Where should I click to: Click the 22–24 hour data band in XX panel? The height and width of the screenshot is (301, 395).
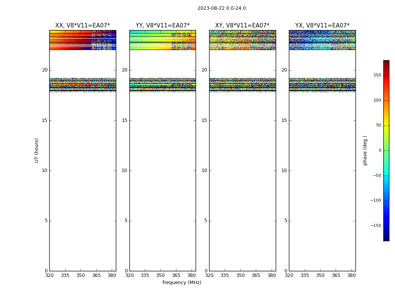83,40
